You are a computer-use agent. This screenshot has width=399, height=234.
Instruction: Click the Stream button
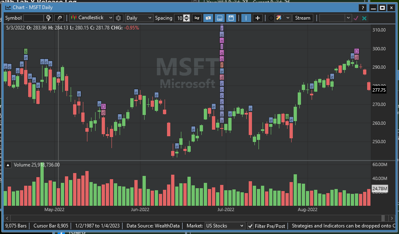(x=303, y=18)
